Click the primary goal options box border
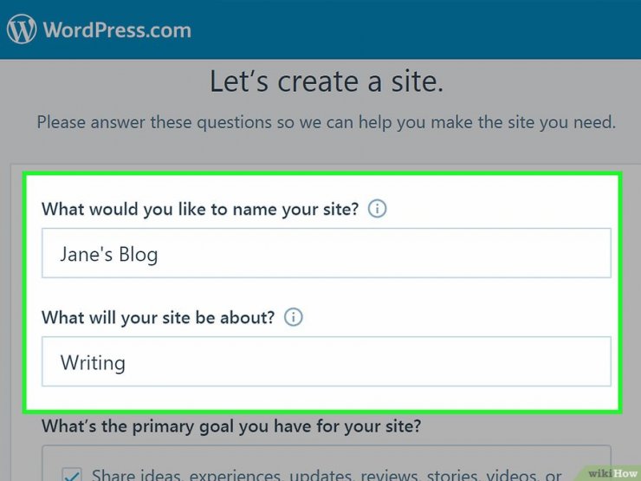This screenshot has width=641, height=481. coord(327,445)
